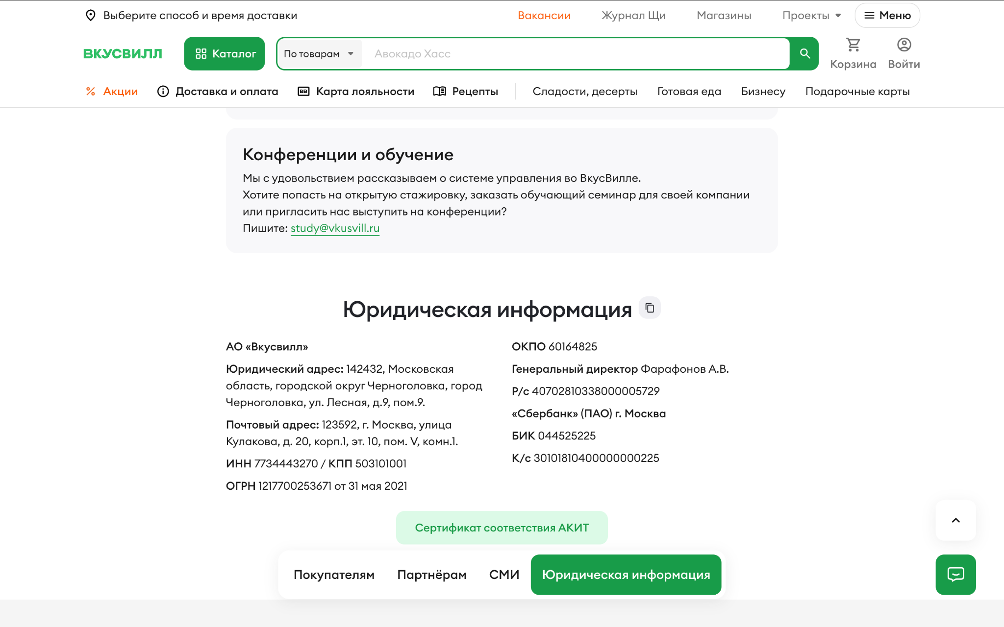Open the Рецепты section
The image size is (1004, 627).
466,91
